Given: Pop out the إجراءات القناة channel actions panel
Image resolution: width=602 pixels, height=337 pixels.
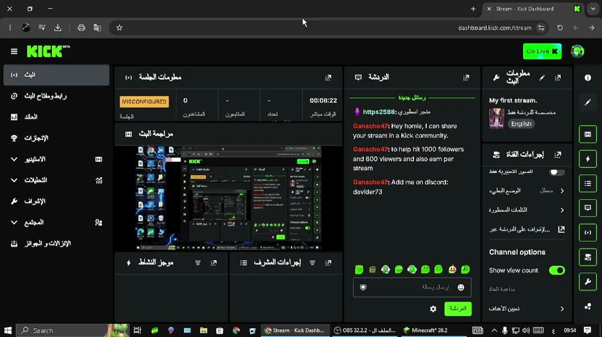Looking at the screenshot, I should tap(557, 154).
